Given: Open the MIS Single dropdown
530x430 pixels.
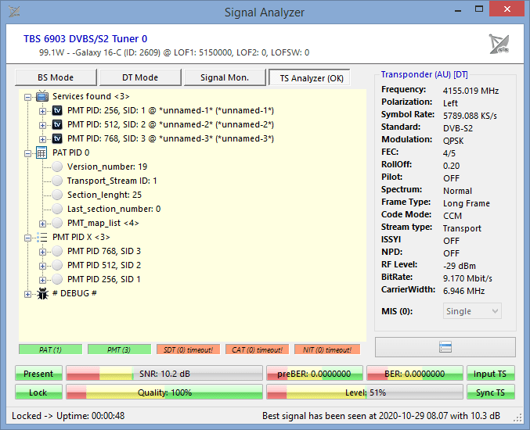Looking at the screenshot, I should pyautogui.click(x=472, y=311).
